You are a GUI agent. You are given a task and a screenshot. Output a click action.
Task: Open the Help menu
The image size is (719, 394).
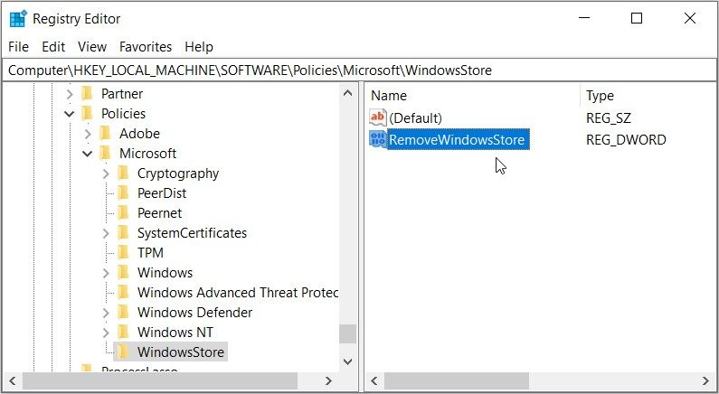(199, 47)
